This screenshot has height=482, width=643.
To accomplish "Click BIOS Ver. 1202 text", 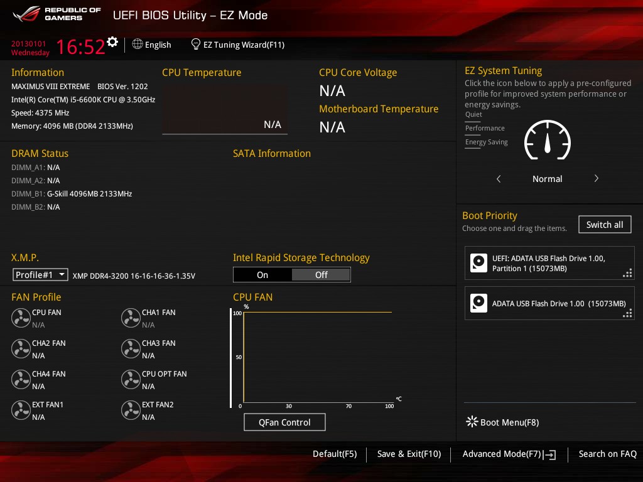I will [x=122, y=87].
